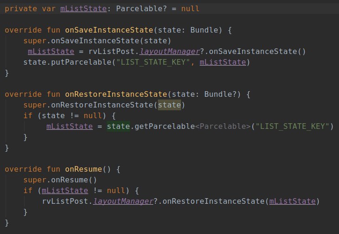Click 'if' in the 'state != null' check
This screenshot has height=234, width=339.
coord(28,116)
